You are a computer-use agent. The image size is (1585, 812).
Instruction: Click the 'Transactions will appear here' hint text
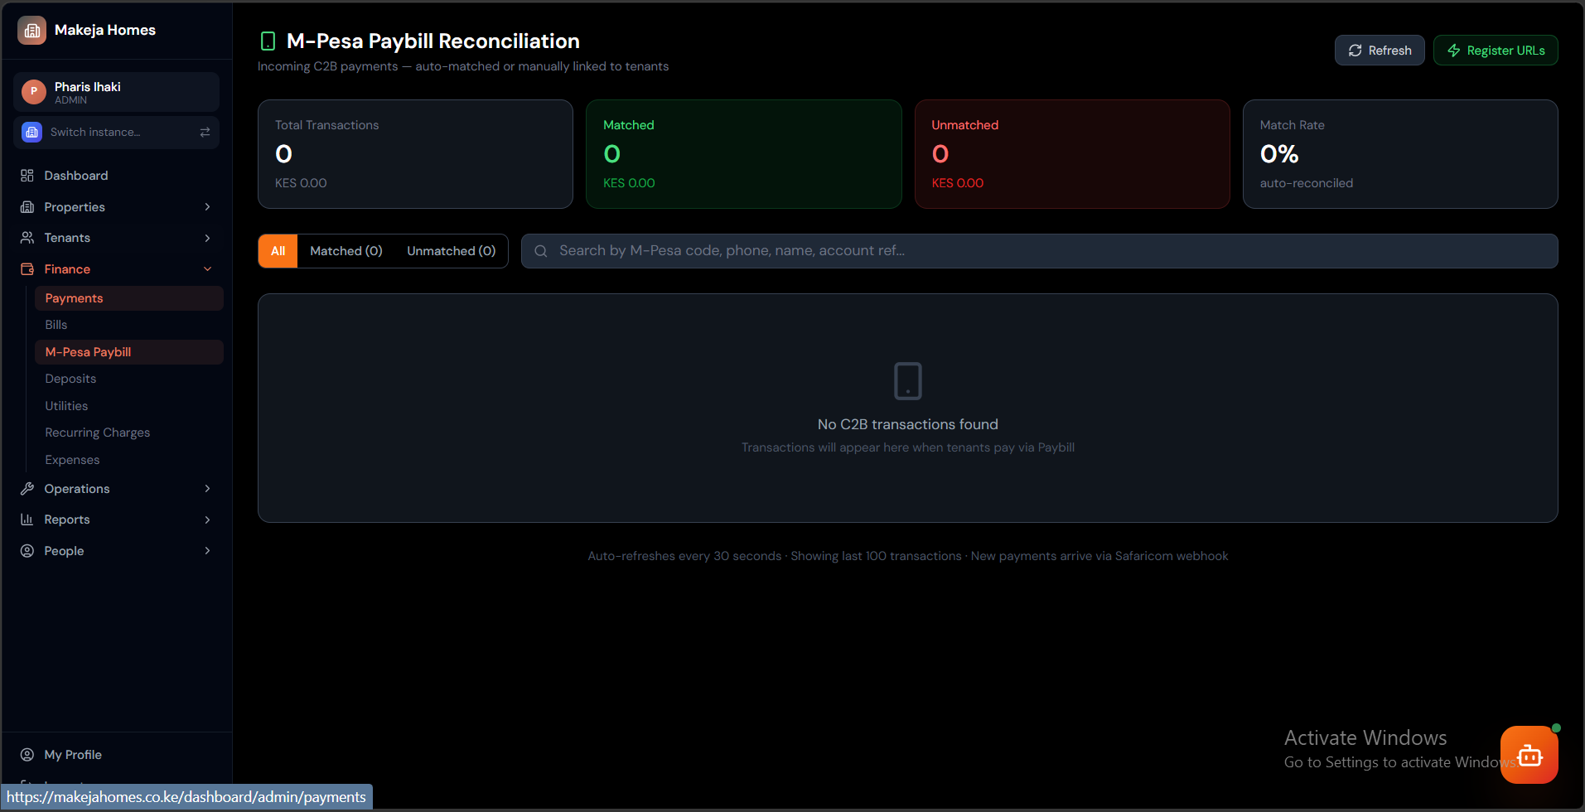[908, 447]
